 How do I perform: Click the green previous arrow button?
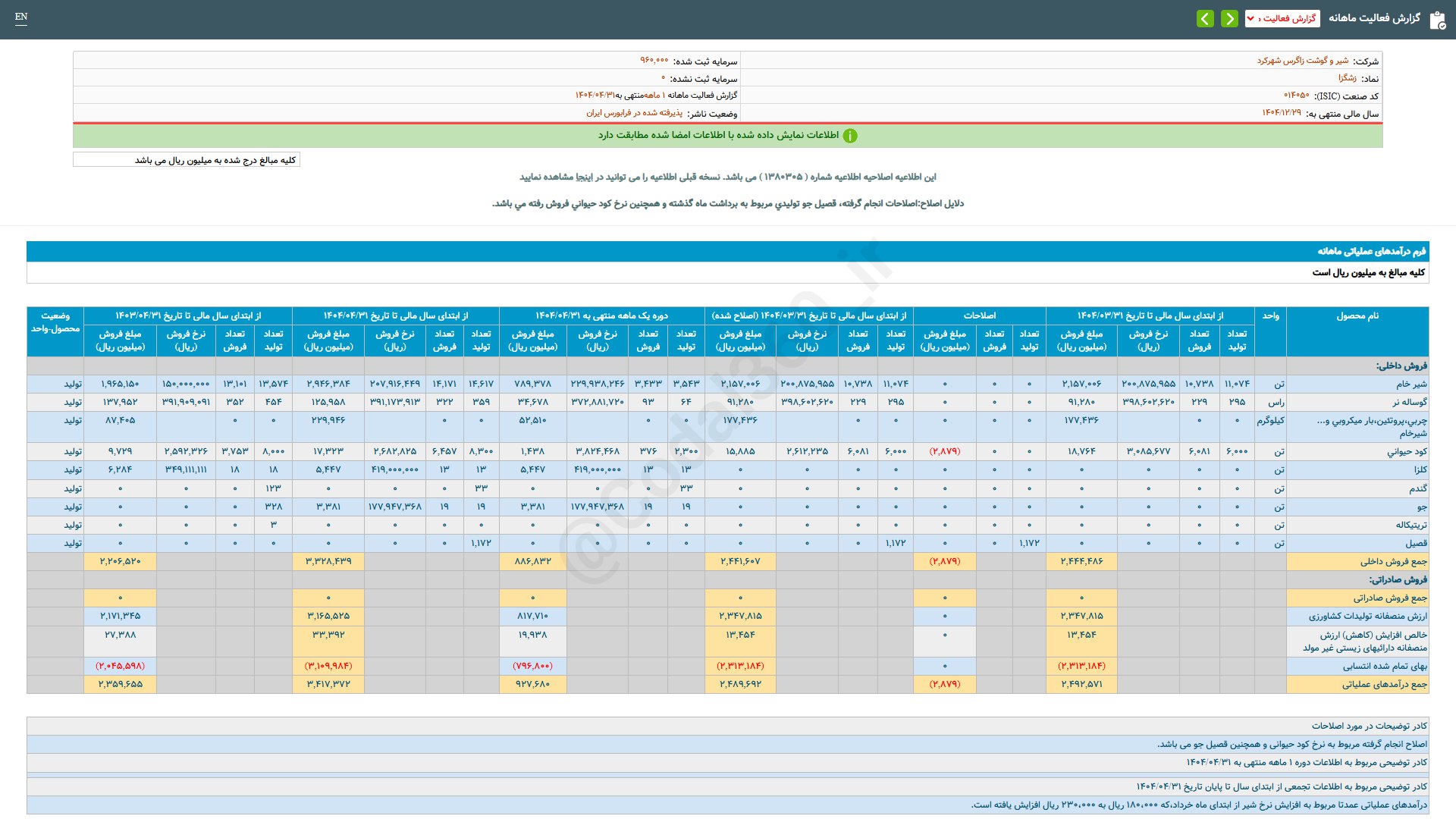(x=1229, y=18)
